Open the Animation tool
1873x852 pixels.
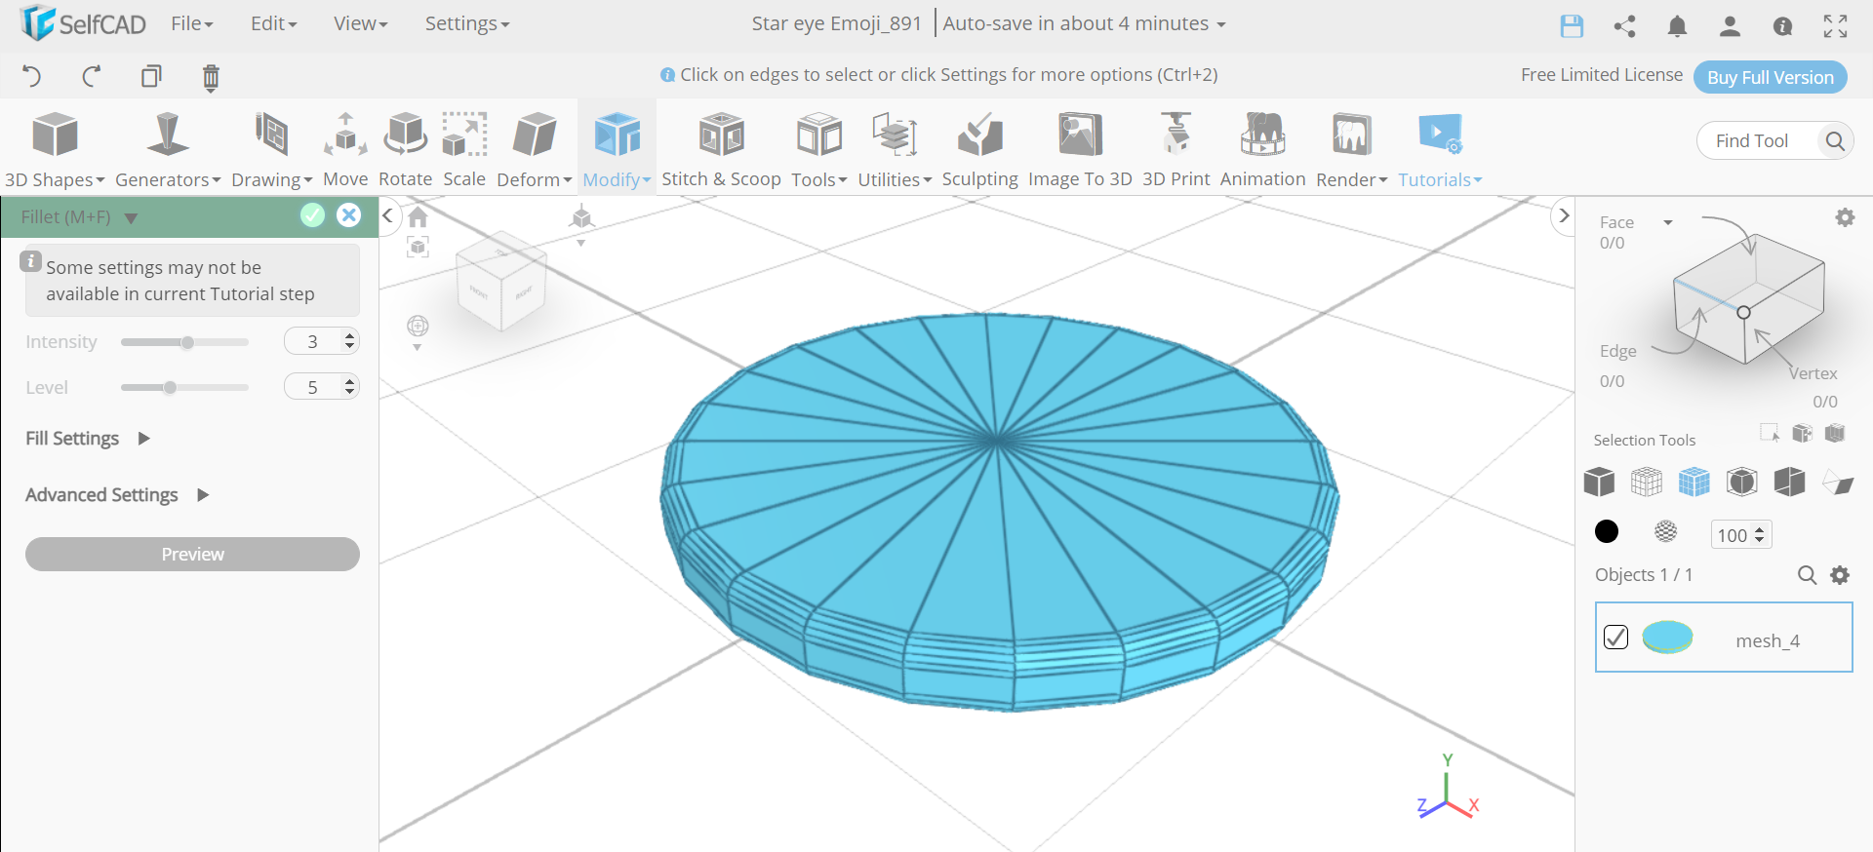click(1262, 149)
